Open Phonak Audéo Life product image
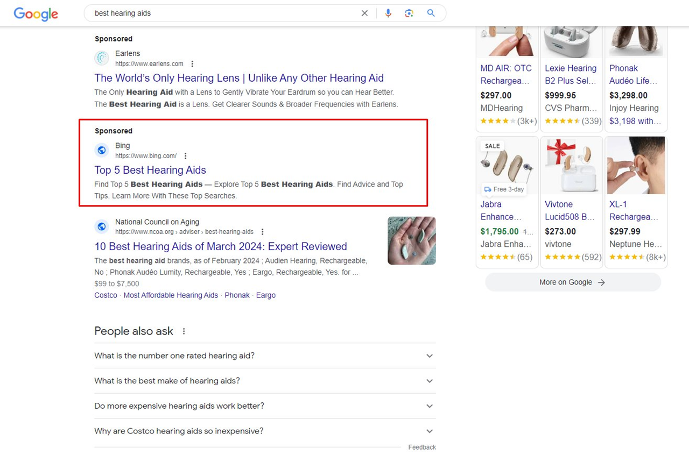Screen dimensions: 689x462 (x=636, y=41)
